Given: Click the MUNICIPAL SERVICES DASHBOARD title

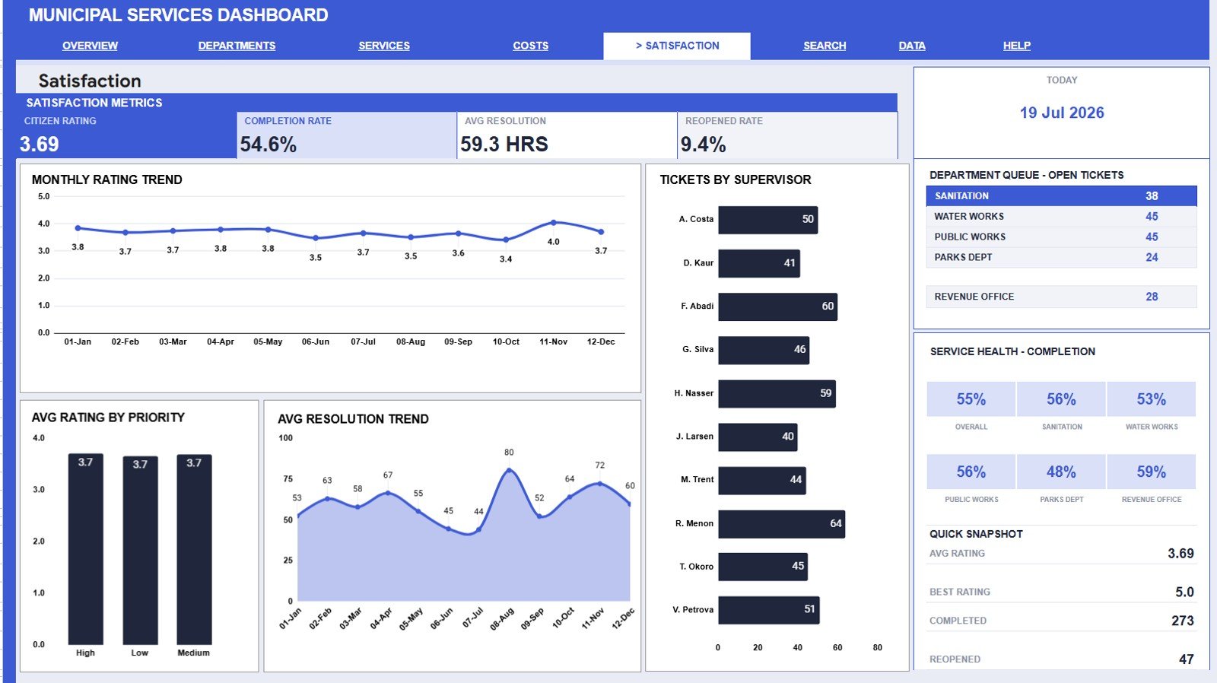Looking at the screenshot, I should click(179, 15).
